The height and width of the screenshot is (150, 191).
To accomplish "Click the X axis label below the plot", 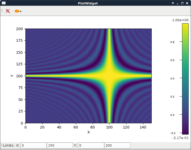I will (88, 132).
